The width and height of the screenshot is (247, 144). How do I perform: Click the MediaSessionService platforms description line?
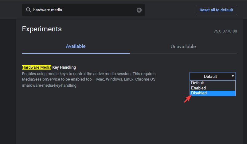pyautogui.click(x=89, y=79)
